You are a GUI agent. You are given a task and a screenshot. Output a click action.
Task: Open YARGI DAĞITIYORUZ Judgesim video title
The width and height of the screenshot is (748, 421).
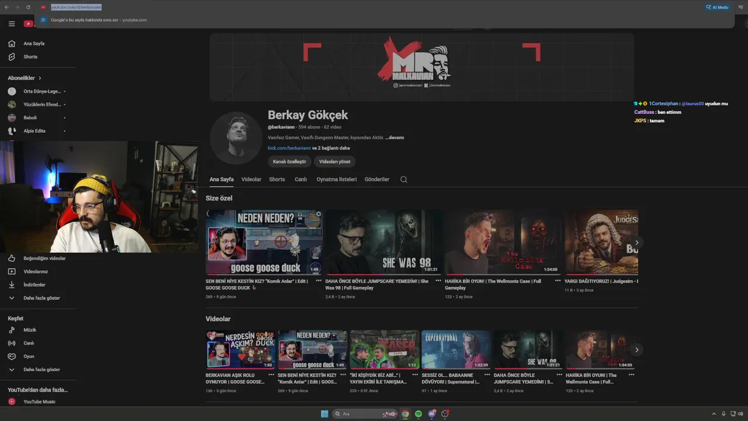[x=601, y=281]
